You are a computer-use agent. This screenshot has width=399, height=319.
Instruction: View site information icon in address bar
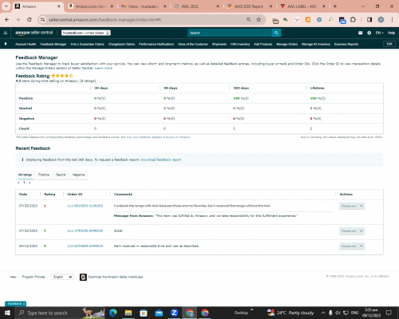point(42,20)
